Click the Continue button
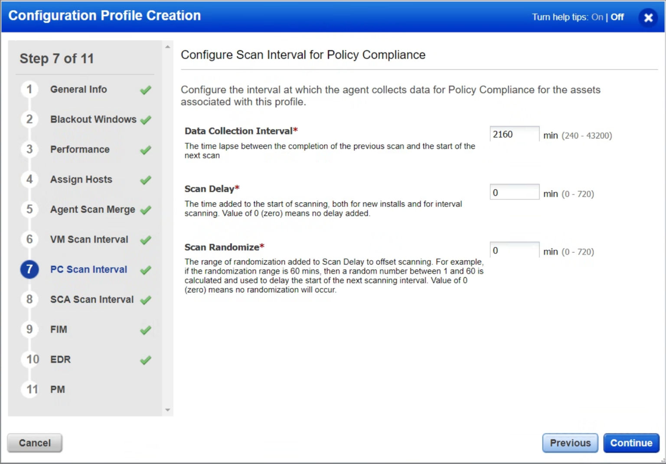Screen dimensions: 666x464 631,443
